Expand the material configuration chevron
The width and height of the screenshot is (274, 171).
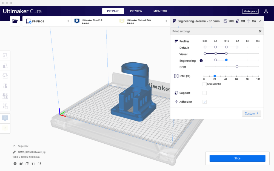(x=166, y=21)
